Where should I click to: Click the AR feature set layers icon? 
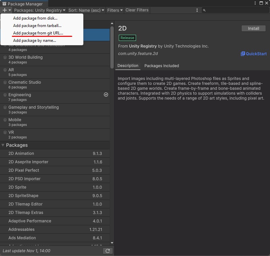point(5,70)
